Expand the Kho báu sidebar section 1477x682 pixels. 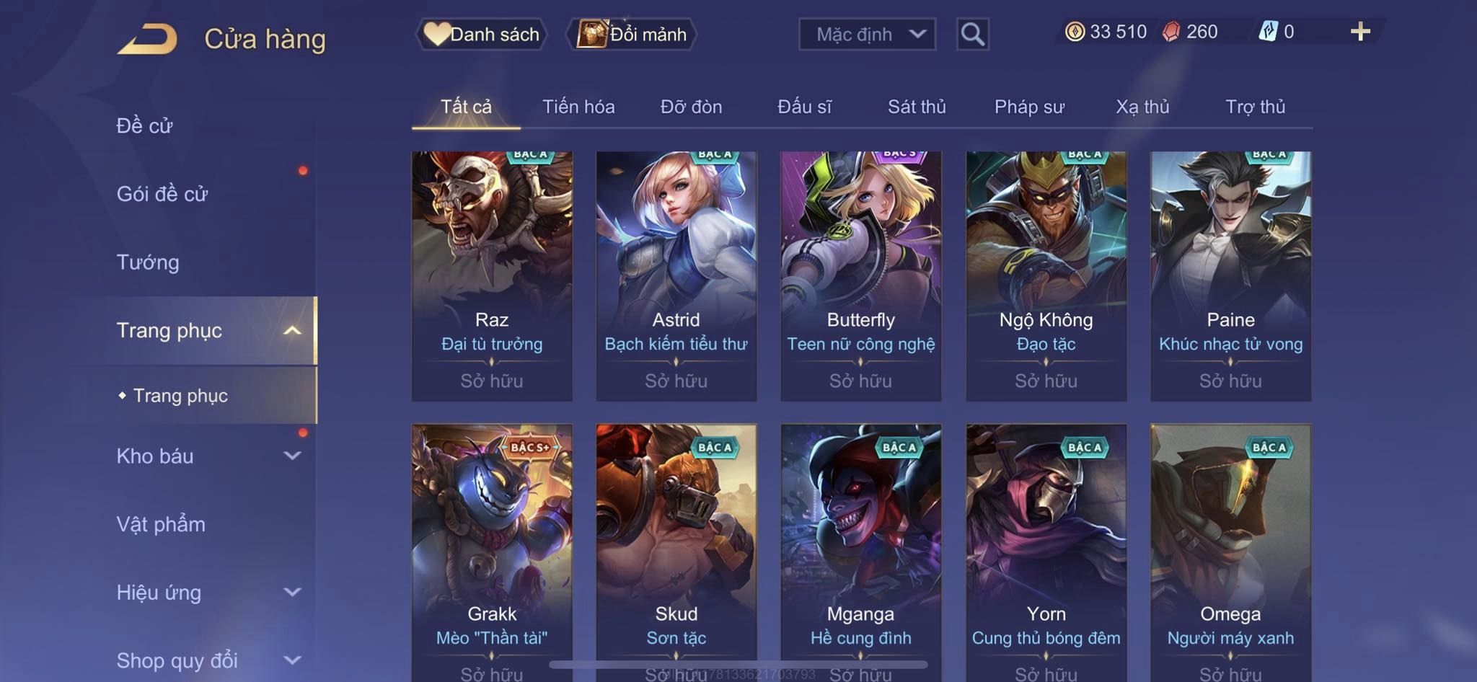point(292,456)
